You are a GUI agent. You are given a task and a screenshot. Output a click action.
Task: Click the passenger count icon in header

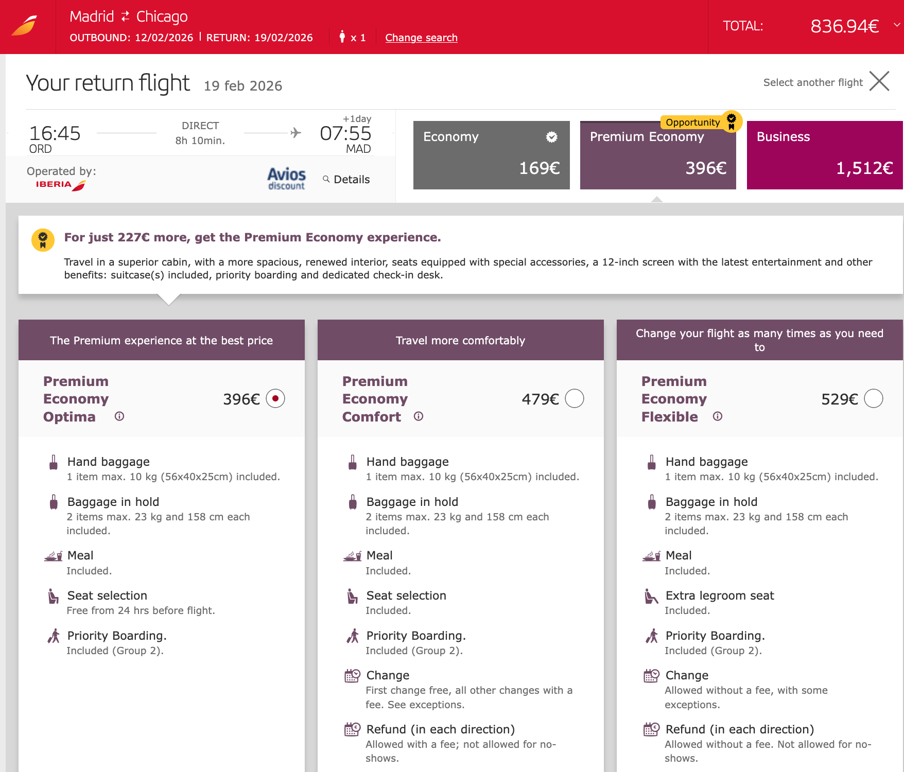[x=342, y=37]
